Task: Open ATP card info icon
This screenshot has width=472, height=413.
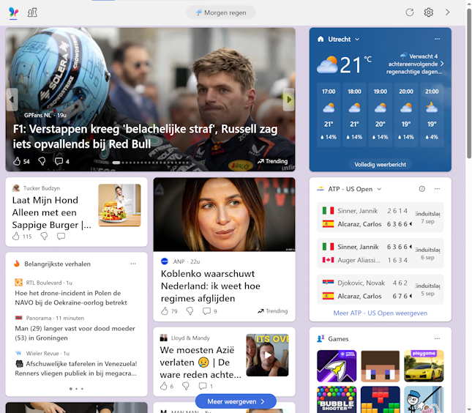Action: tap(422, 189)
